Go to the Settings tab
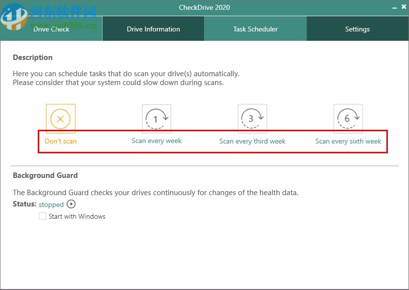 point(357,29)
